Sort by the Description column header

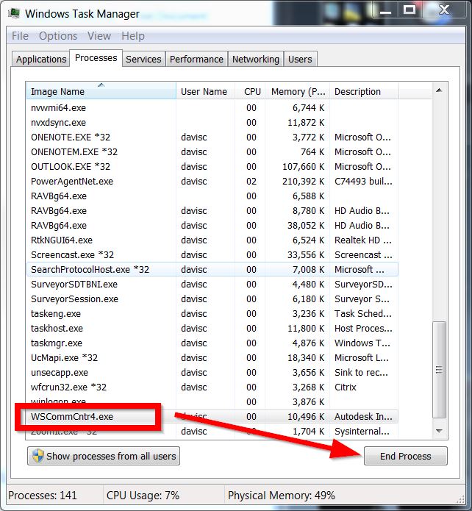(364, 91)
